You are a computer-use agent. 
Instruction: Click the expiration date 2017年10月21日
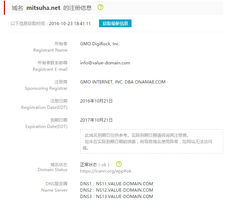coord(96,120)
